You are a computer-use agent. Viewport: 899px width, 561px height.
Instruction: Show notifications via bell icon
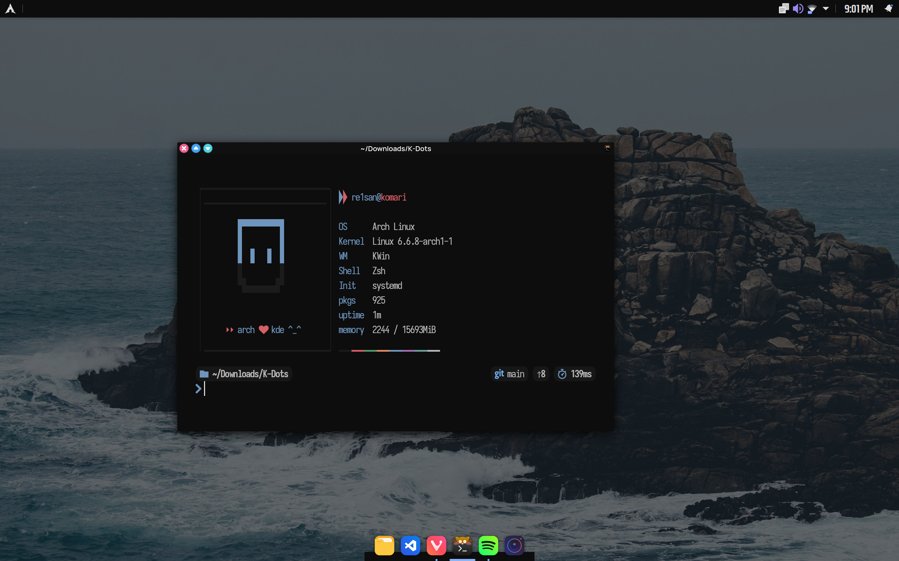click(888, 8)
